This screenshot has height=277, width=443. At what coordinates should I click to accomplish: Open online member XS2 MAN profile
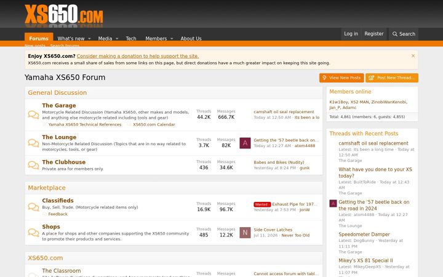(x=360, y=102)
